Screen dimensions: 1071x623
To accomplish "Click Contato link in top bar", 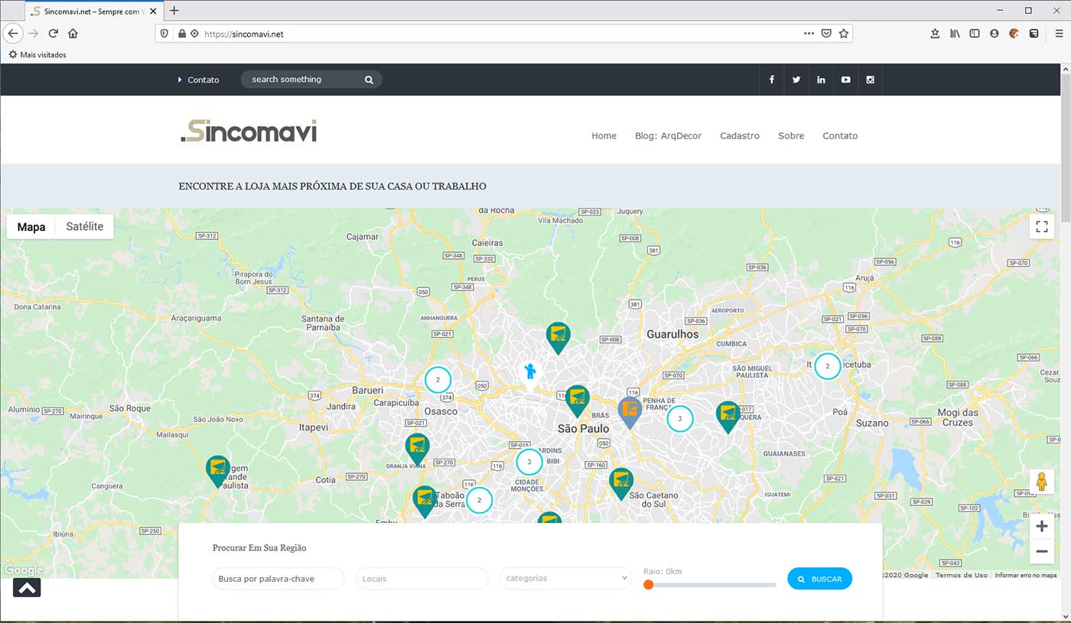I will 203,79.
